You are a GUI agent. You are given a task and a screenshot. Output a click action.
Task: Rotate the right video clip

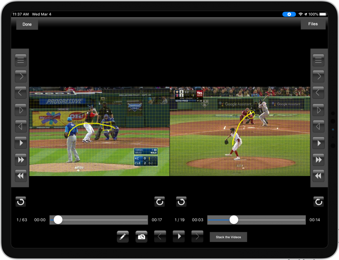click(318, 202)
